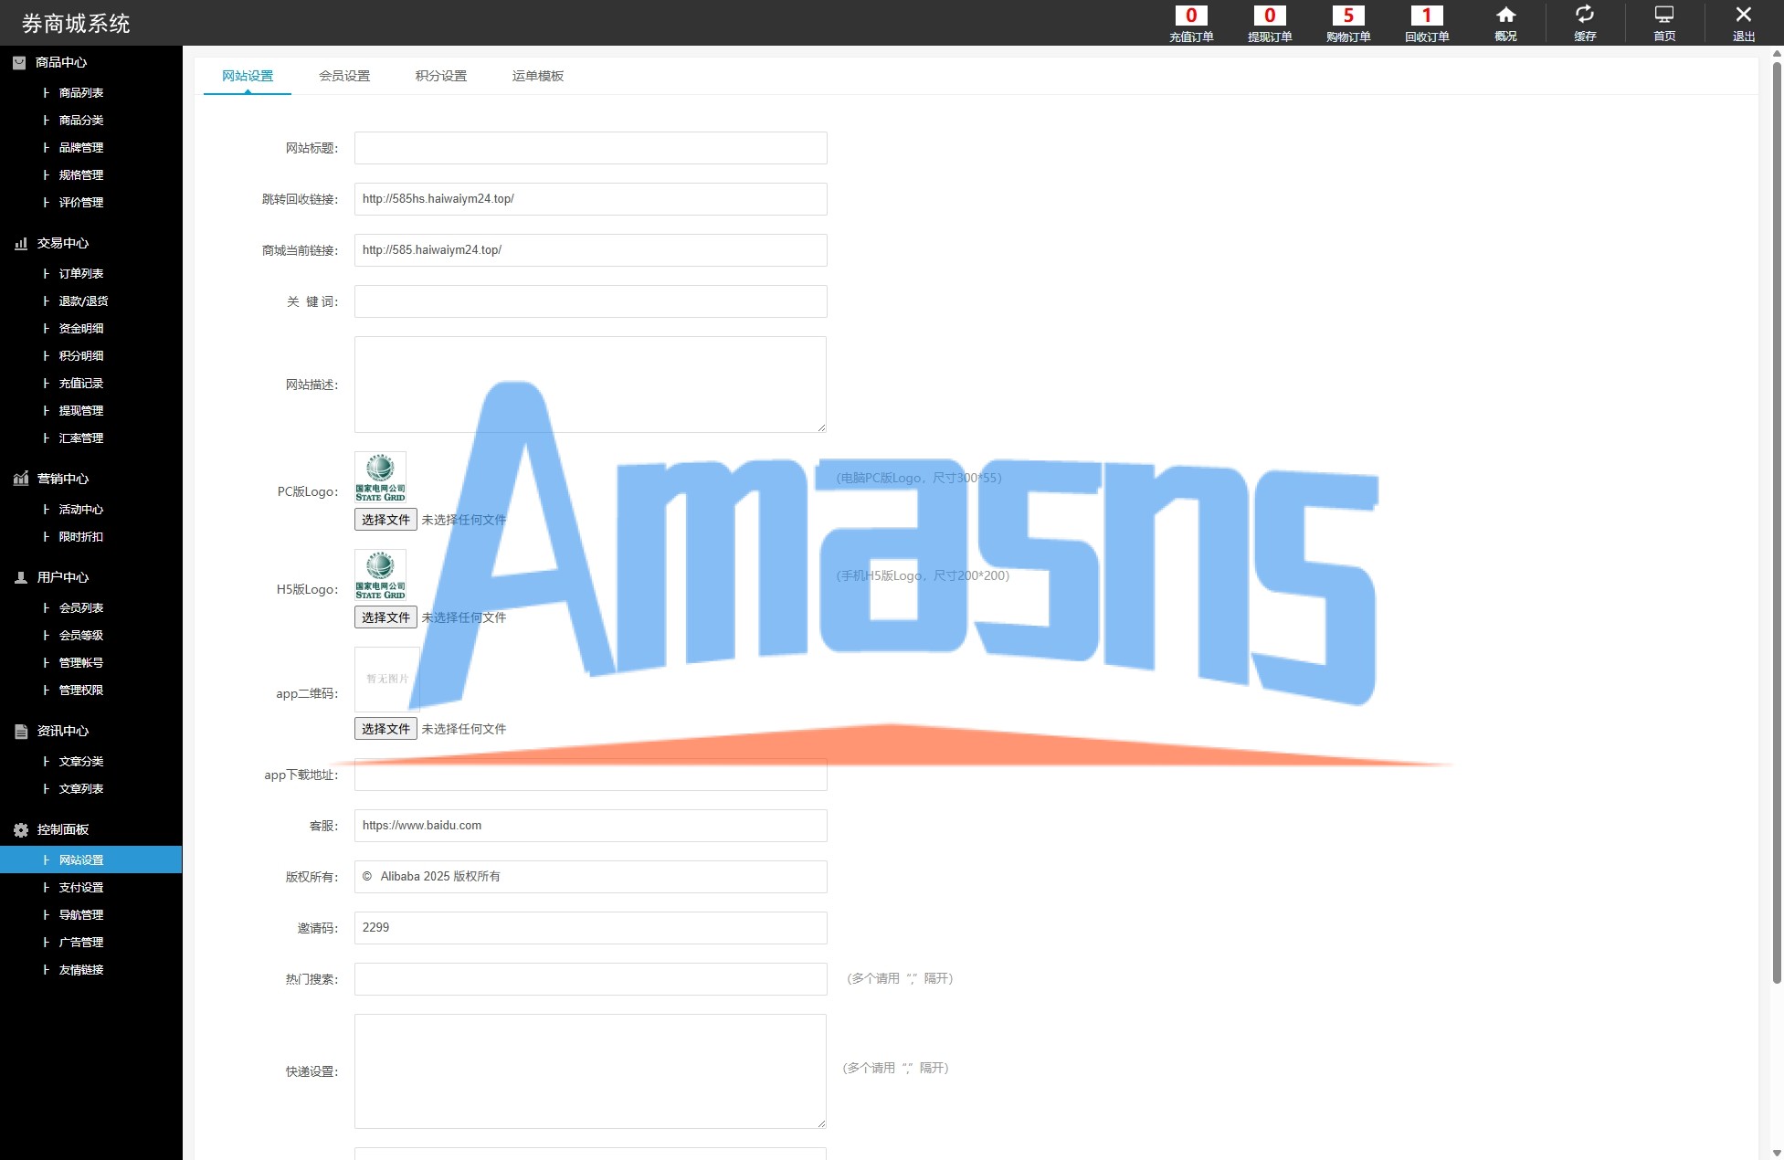
Task: Open 管理权限 in the sidebar
Action: click(81, 690)
